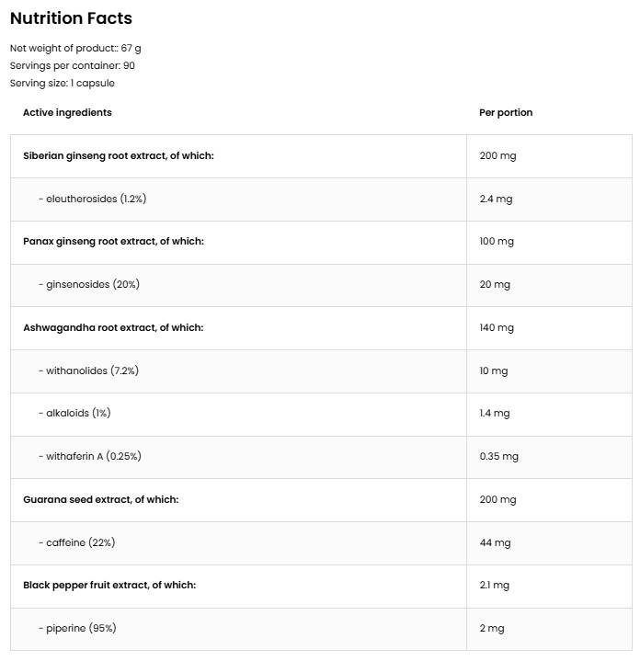Click the ginsenosides (20%) entry
Viewport: 640px width, 661px height.
pyautogui.click(x=88, y=284)
